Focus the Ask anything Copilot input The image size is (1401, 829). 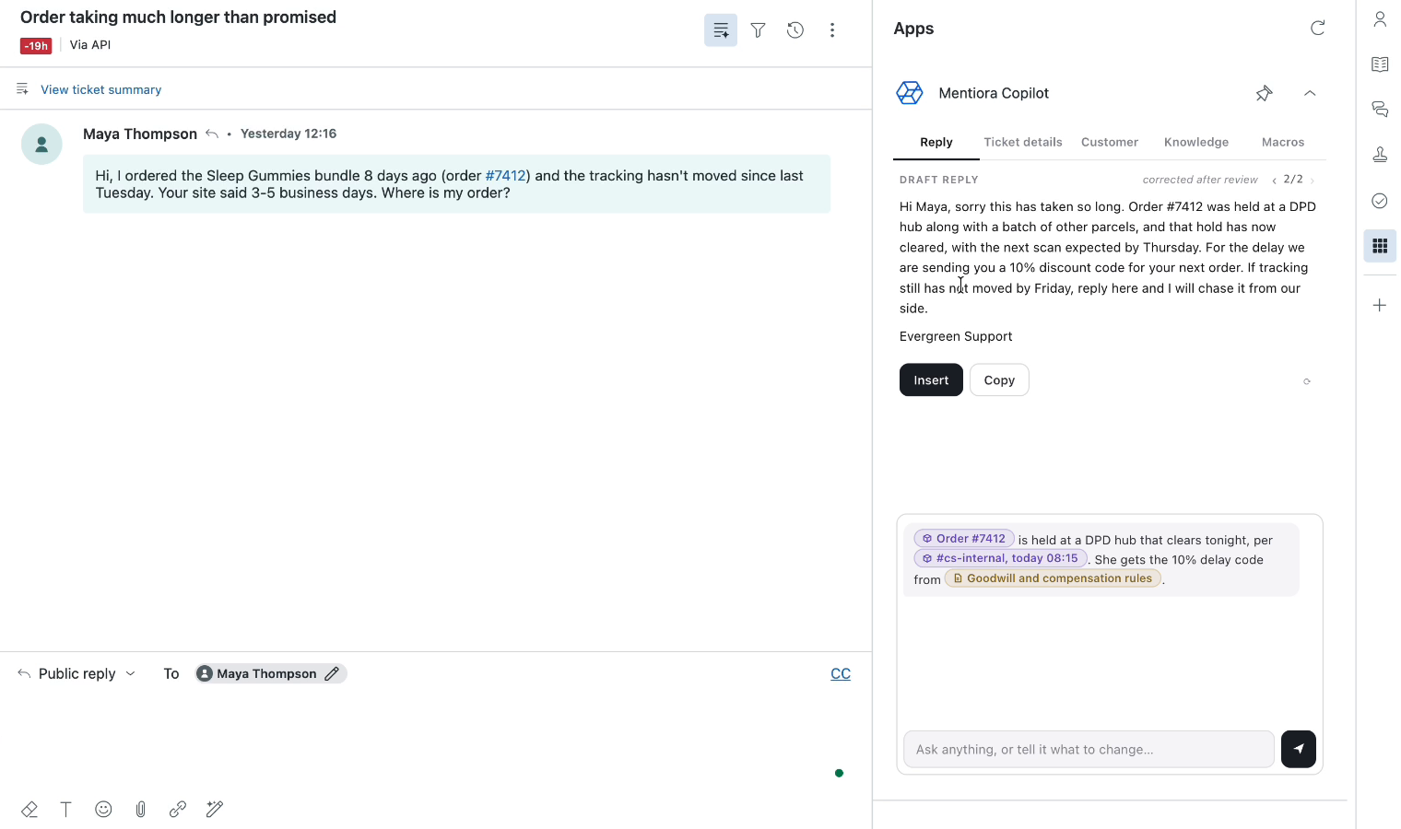1089,749
